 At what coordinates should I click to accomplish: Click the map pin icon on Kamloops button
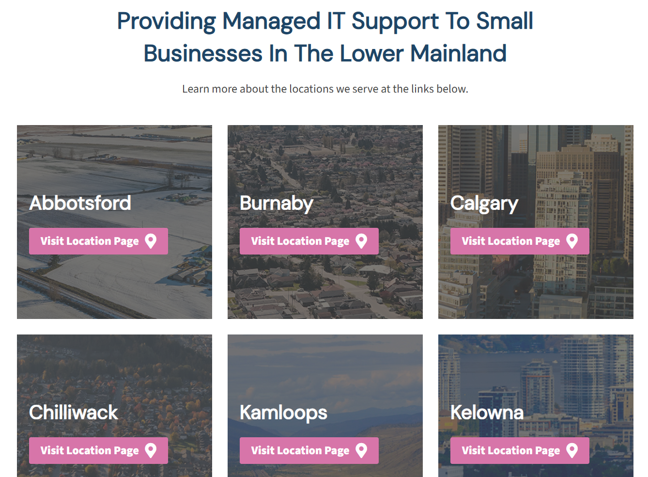(x=361, y=450)
